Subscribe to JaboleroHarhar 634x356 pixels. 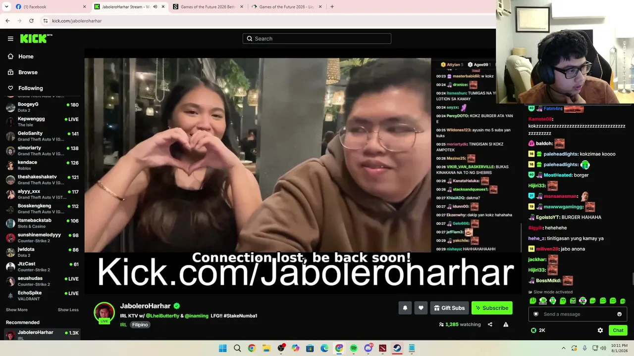(x=492, y=308)
